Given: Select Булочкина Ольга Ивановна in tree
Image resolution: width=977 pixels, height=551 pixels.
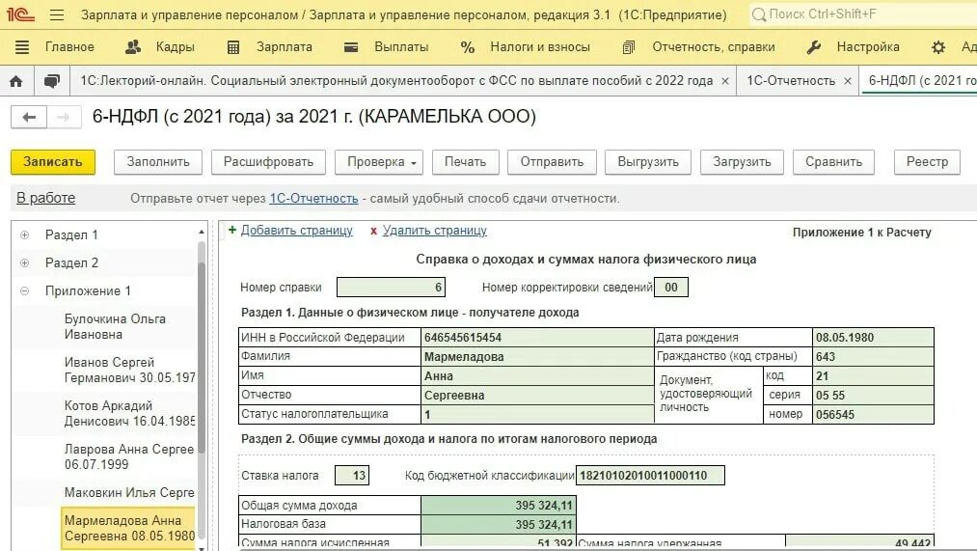Looking at the screenshot, I should [x=115, y=326].
